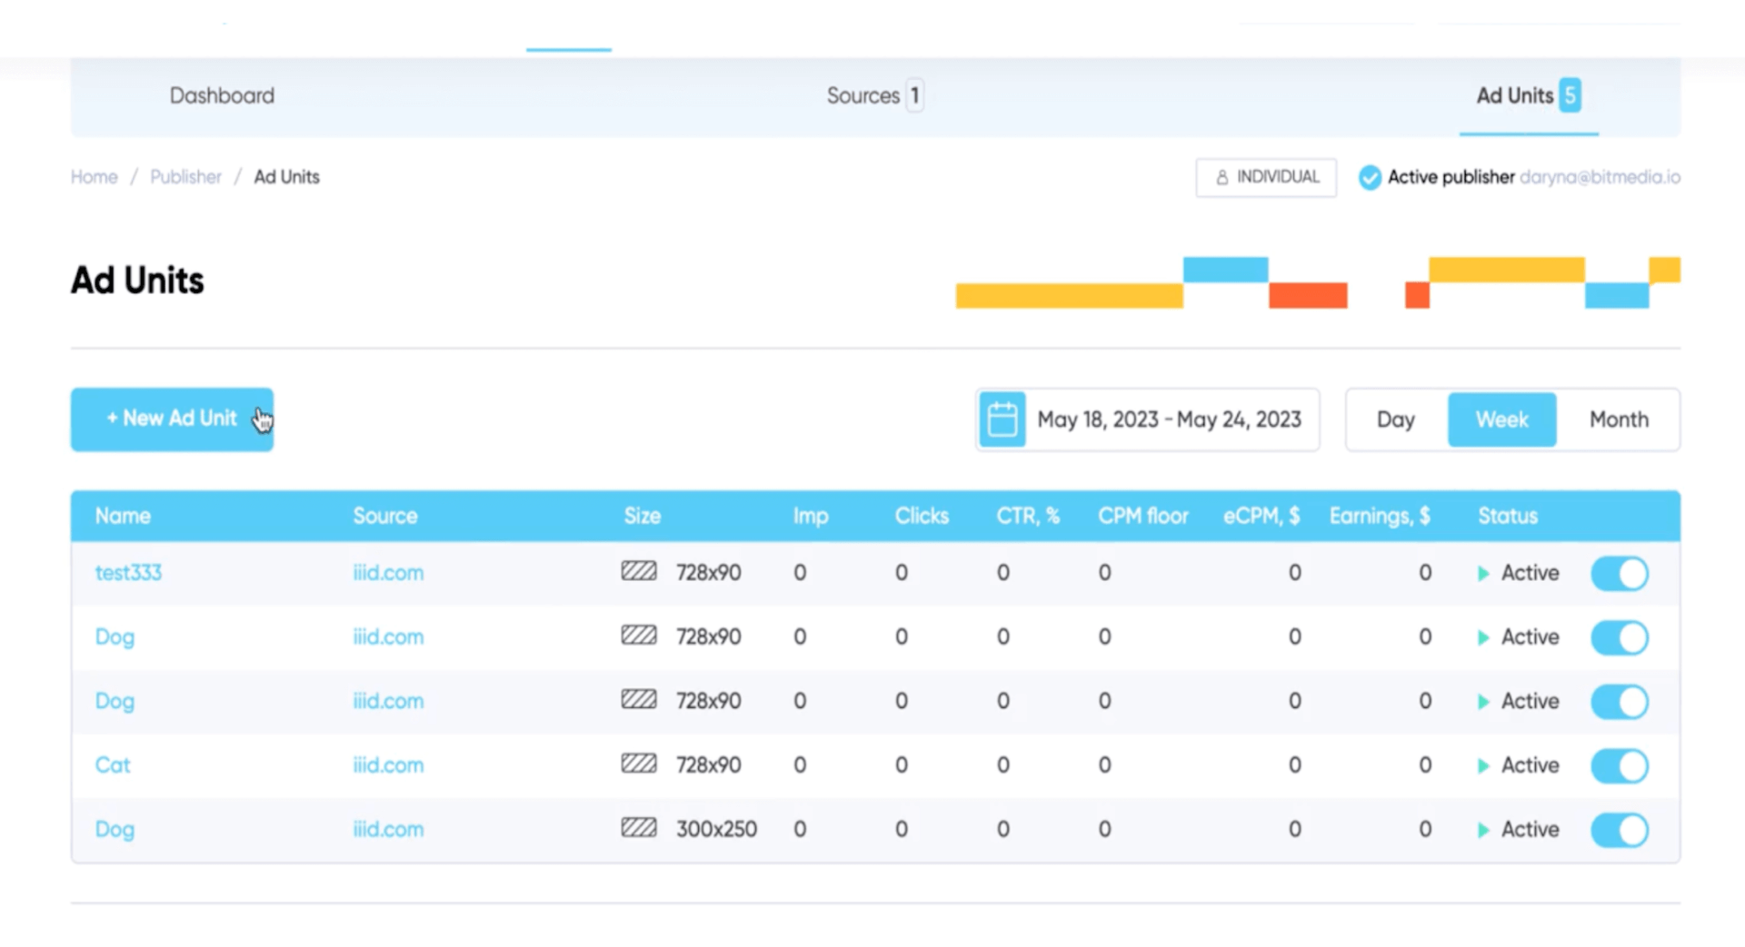Click the Ad Units count badge
Image resolution: width=1745 pixels, height=947 pixels.
click(1570, 95)
